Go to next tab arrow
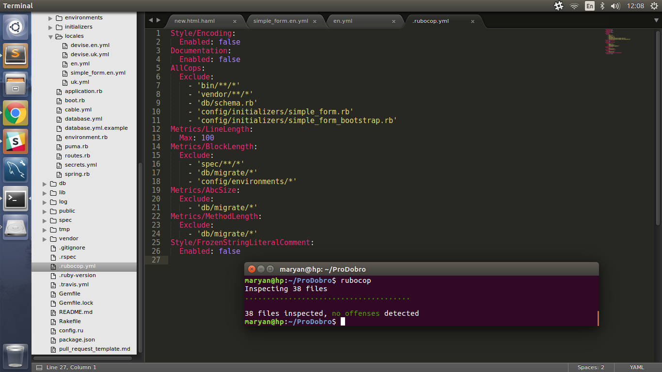Screen dimensions: 662x372 (x=158, y=20)
